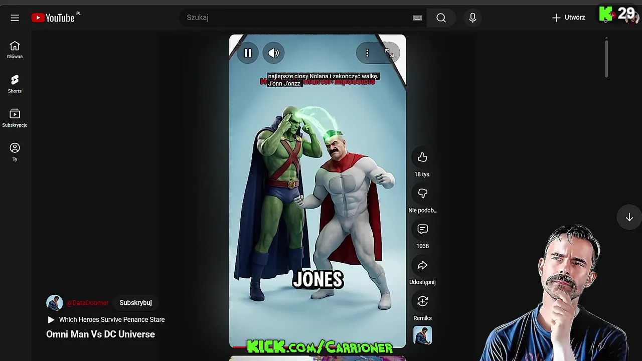Enter fullscreen on the Short
Image resolution: width=642 pixels, height=361 pixels.
tap(390, 53)
